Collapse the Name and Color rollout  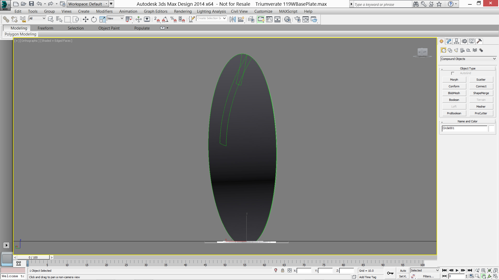(468, 121)
